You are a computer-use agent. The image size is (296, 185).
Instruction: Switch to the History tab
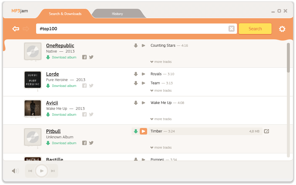[x=117, y=14]
